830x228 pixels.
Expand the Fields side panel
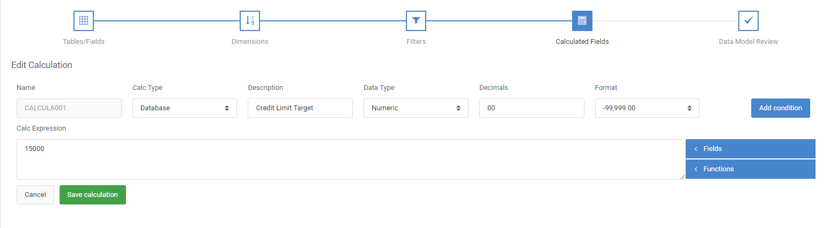coord(751,149)
